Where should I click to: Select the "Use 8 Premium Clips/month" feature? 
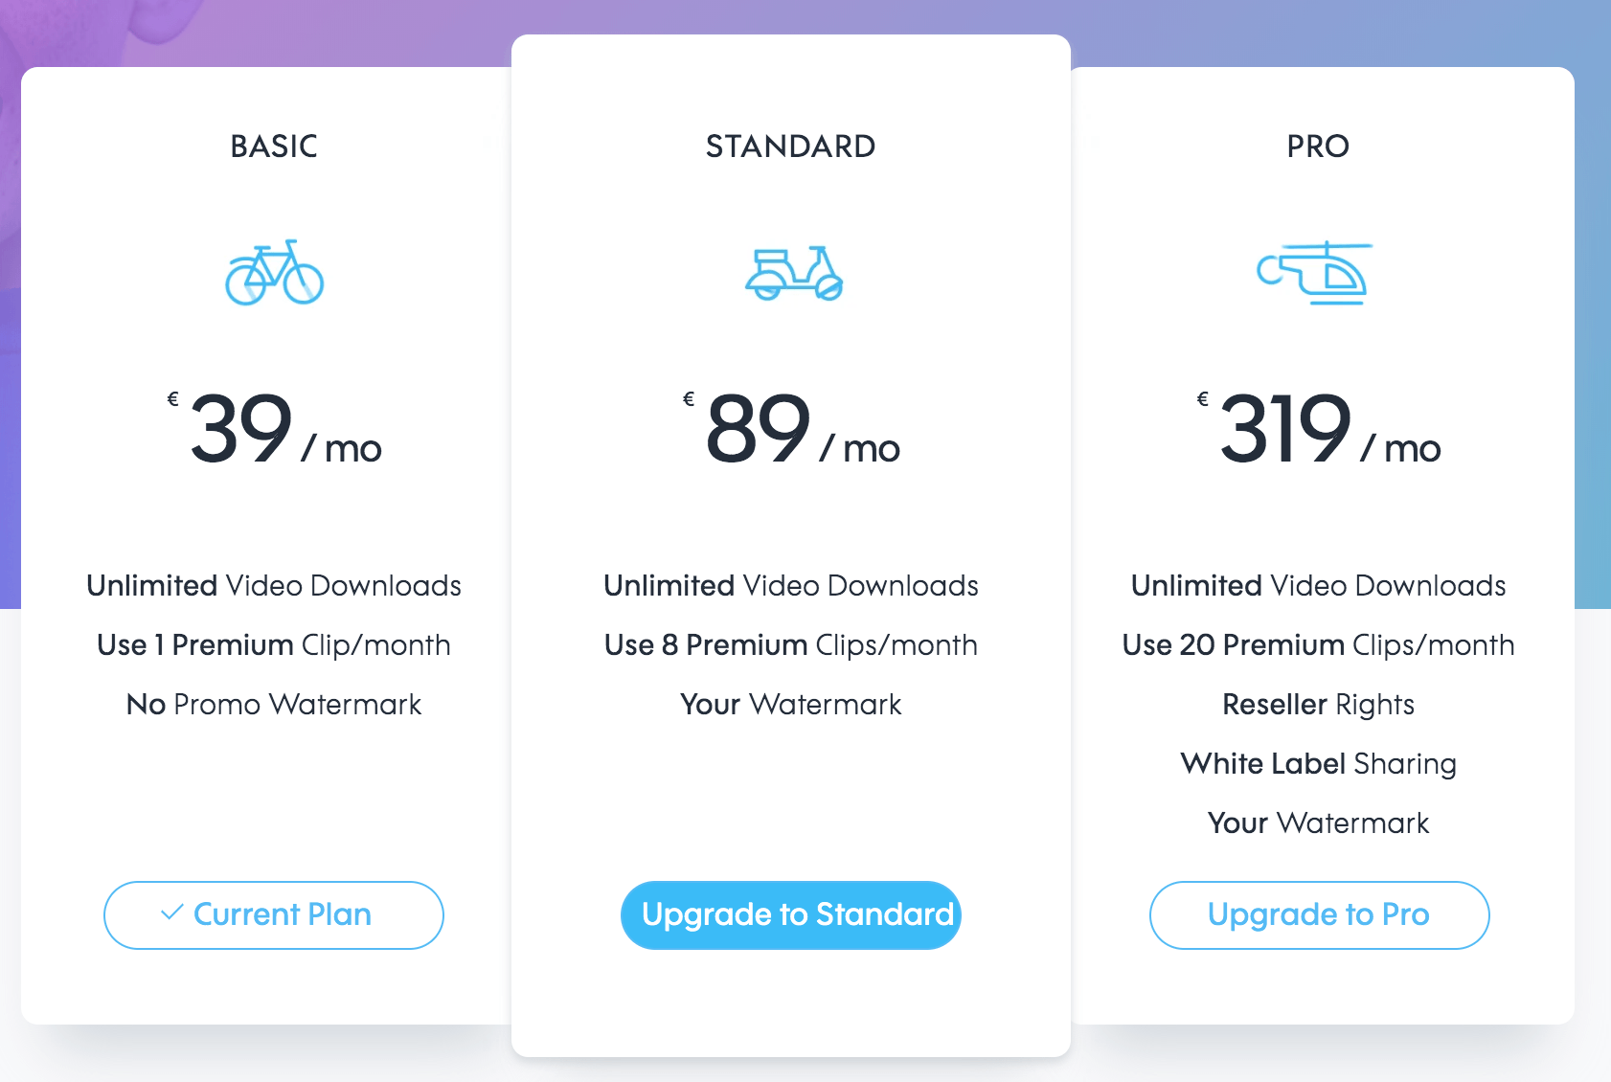click(791, 645)
